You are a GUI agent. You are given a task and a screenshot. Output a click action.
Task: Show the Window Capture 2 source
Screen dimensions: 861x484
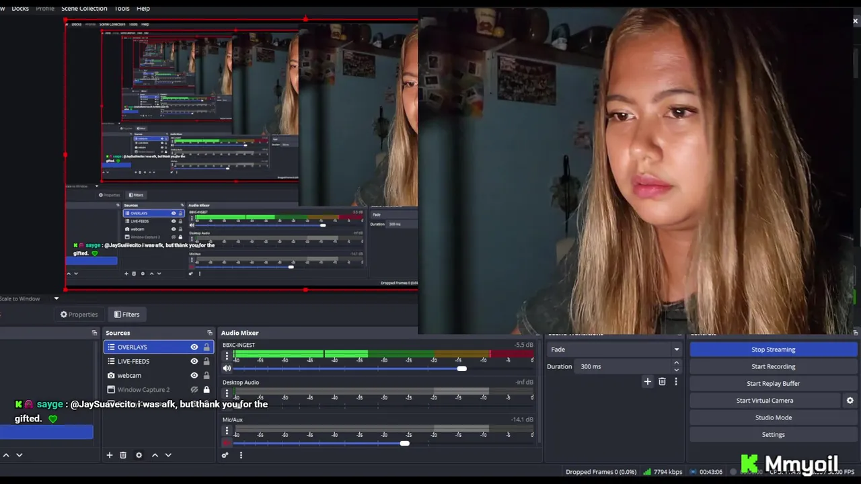click(x=194, y=389)
